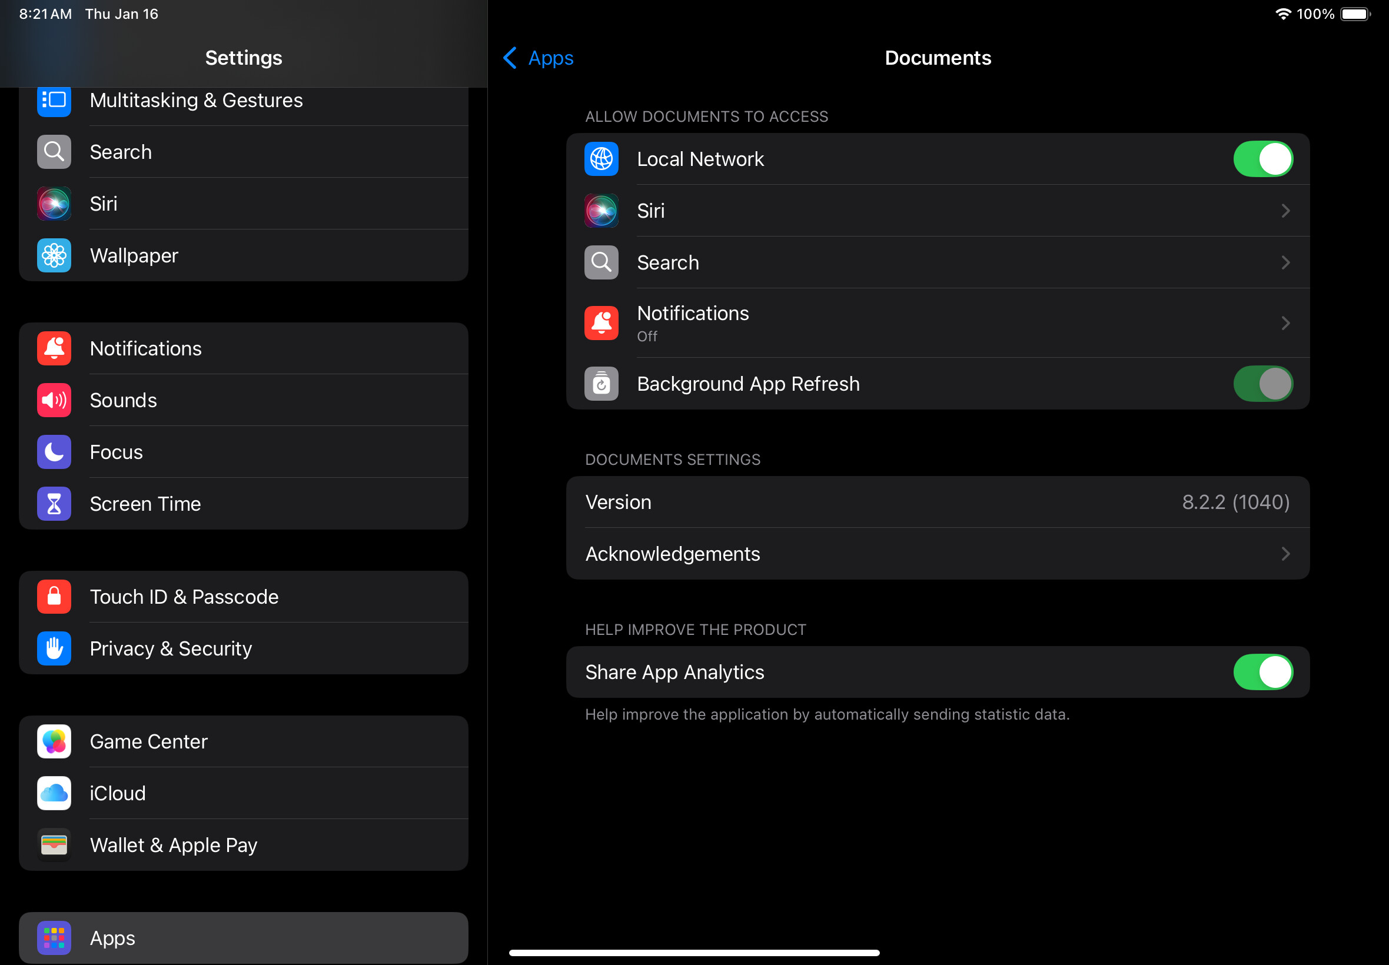
Task: Tap the Screen Time hourglass icon
Action: pos(54,504)
